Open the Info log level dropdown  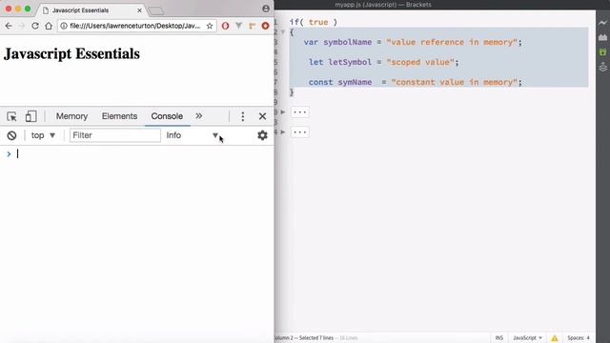[192, 135]
